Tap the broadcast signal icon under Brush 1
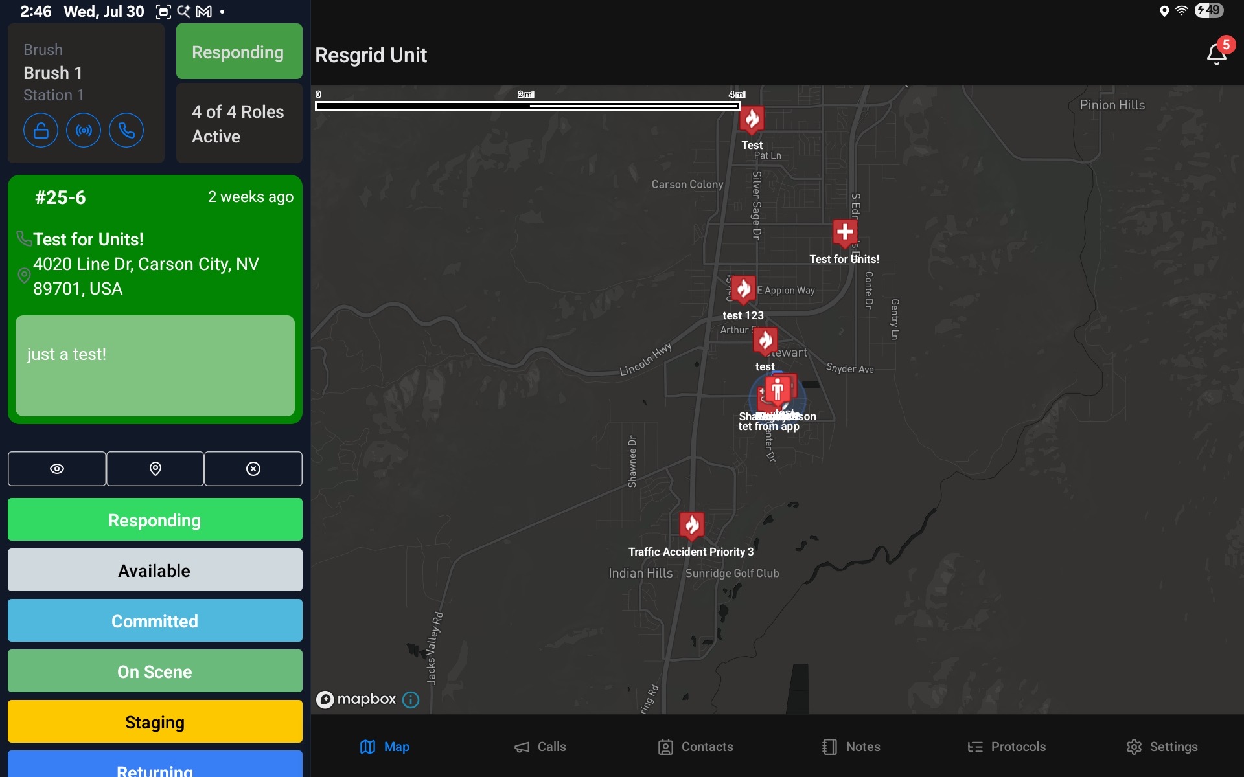The height and width of the screenshot is (777, 1244). [84, 130]
